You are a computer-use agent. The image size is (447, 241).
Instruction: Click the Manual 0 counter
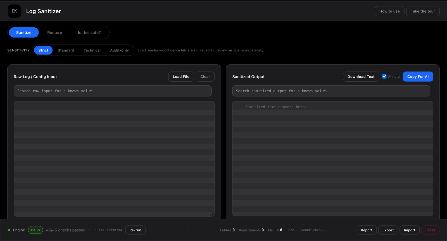click(x=275, y=230)
